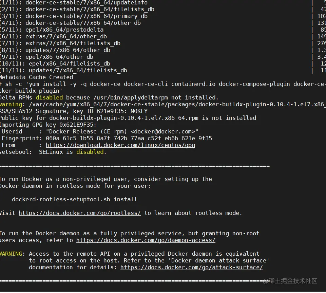Click 'epel/x86_64/other_db' text
This screenshot has height=293, width=326.
[59, 57]
